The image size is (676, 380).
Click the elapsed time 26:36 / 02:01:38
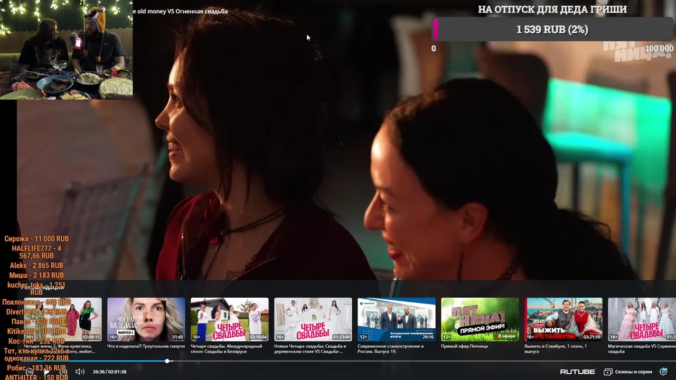[x=109, y=372]
